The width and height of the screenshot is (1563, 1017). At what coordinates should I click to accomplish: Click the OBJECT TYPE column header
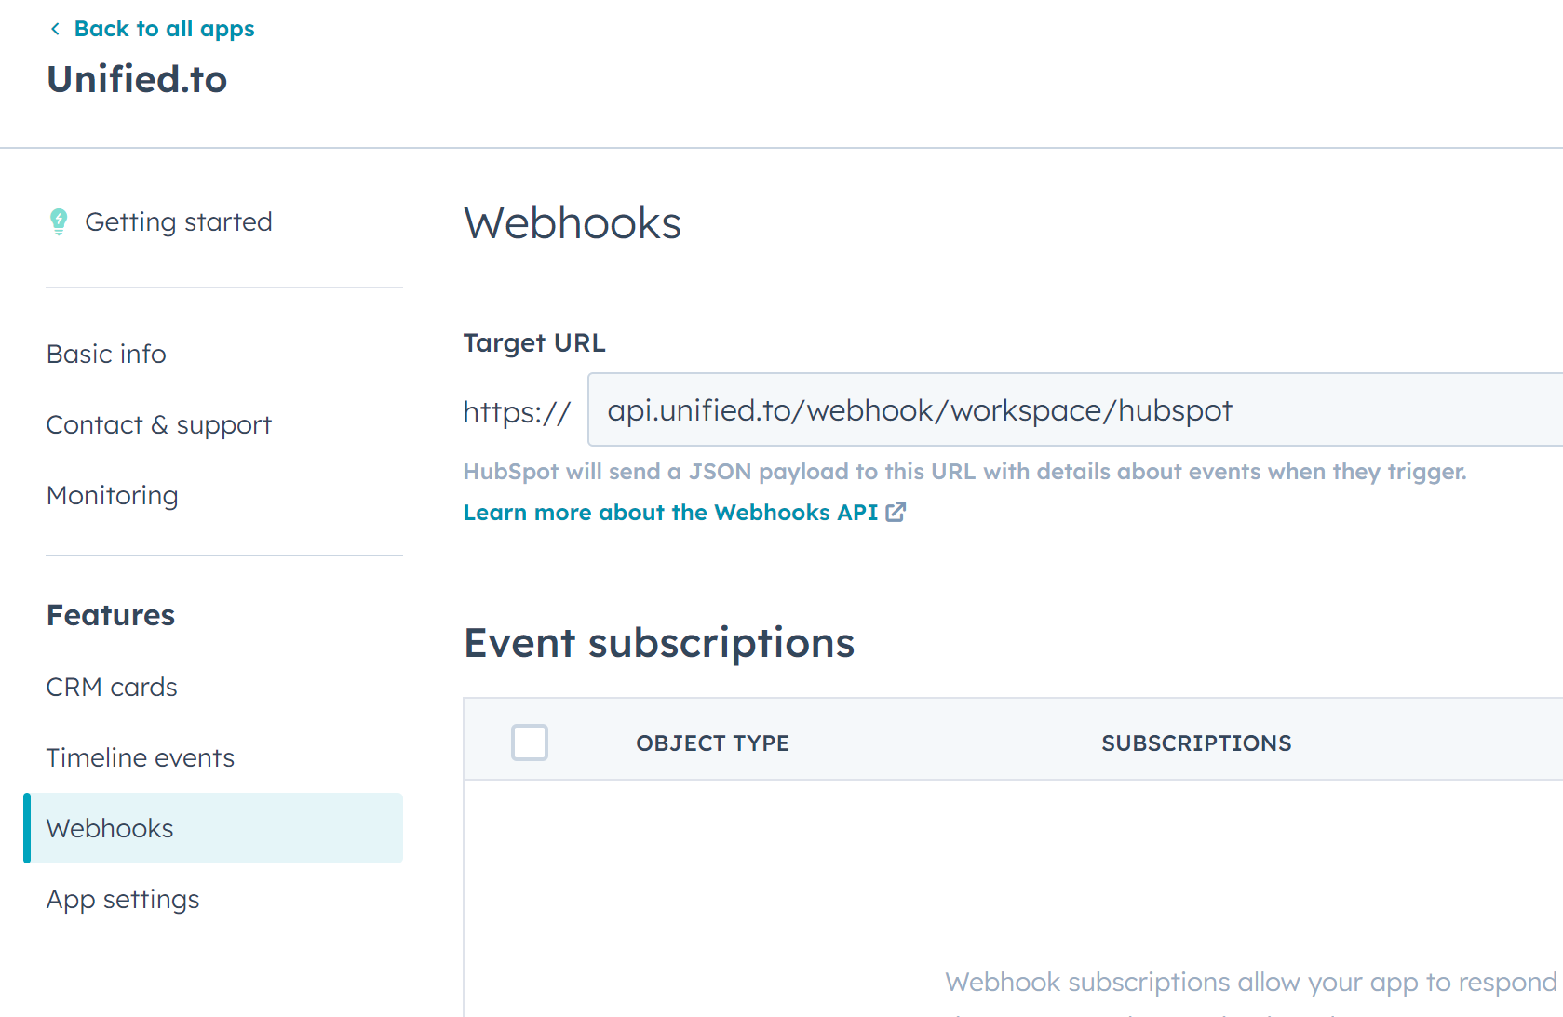point(712,743)
